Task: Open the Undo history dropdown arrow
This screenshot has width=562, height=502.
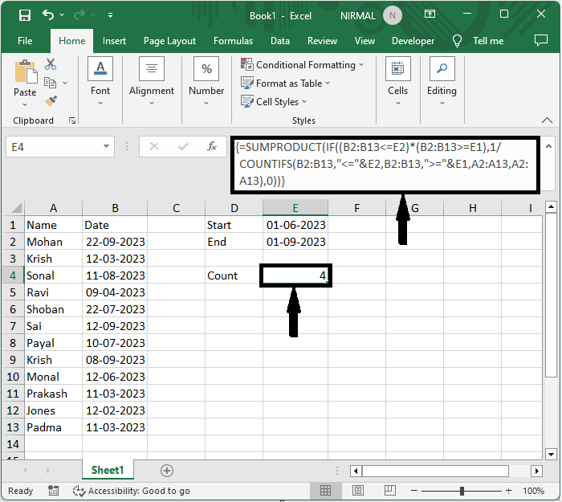Action: (x=62, y=14)
